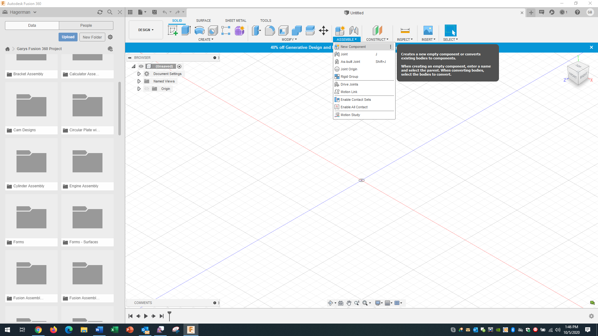Select the Fillet tool in Modify

(x=270, y=30)
